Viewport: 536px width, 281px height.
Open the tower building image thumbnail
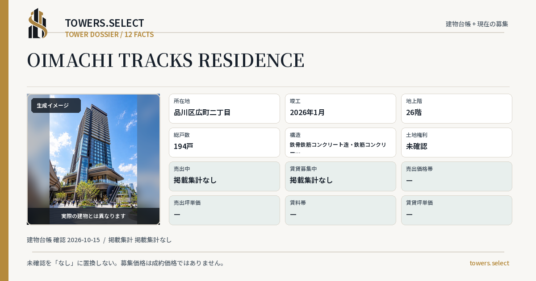click(93, 159)
